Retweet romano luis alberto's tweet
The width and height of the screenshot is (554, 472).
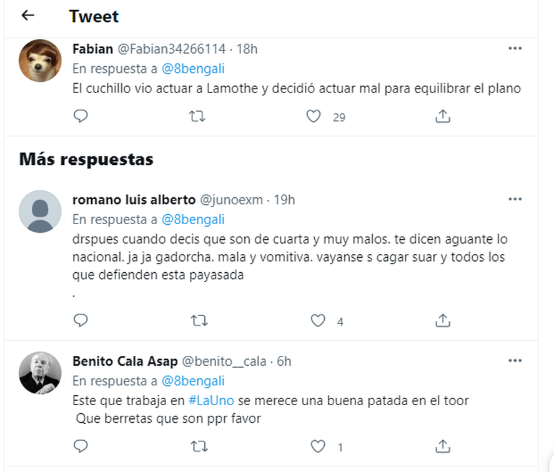(x=199, y=321)
